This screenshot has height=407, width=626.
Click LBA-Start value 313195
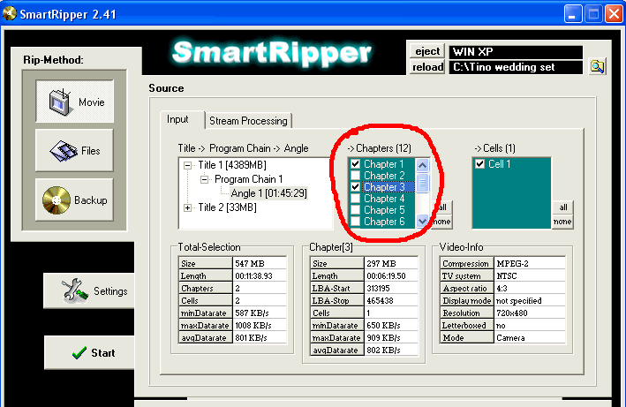coord(391,288)
